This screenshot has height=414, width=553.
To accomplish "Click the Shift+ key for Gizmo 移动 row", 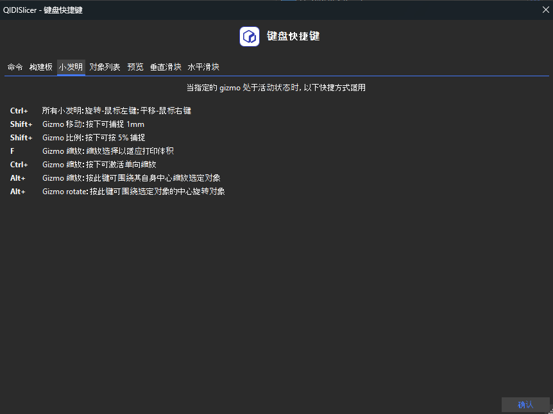I will [21, 124].
